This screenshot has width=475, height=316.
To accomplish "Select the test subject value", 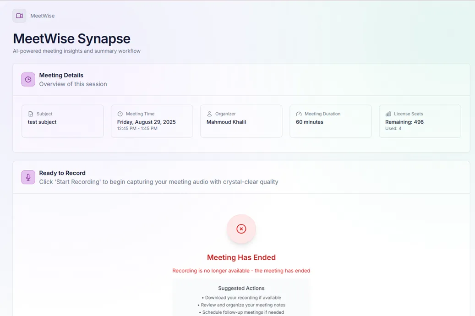I will tap(42, 122).
